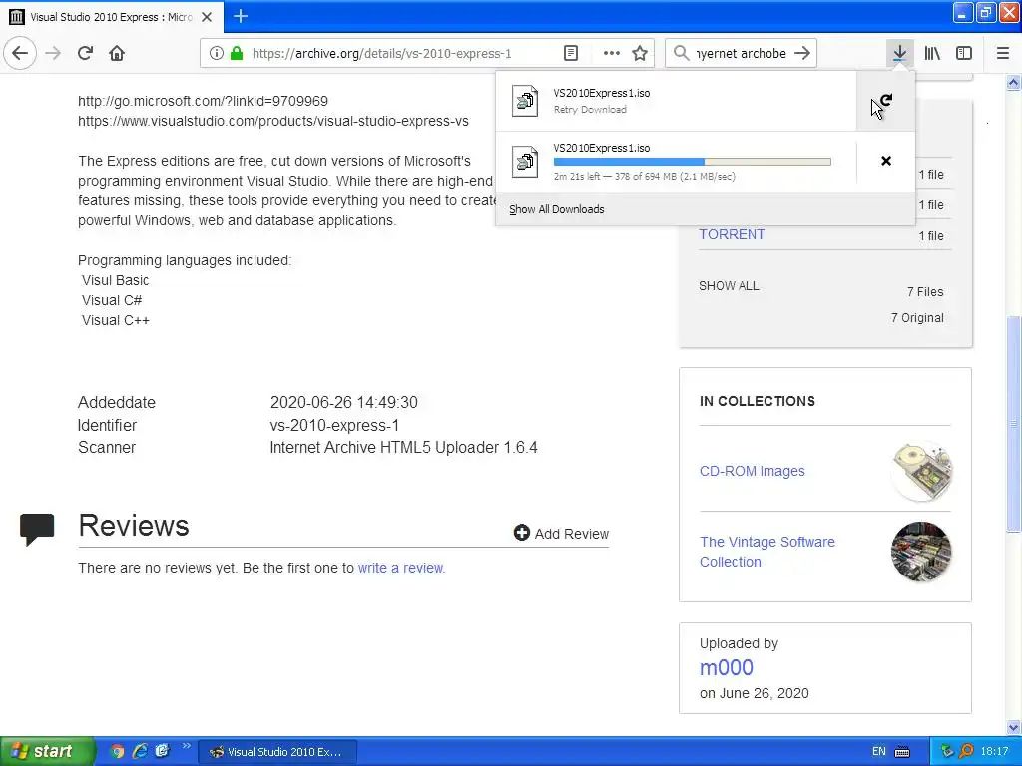Select the Visual Studio 2010 Express tab
The image size is (1022, 766).
[112, 17]
